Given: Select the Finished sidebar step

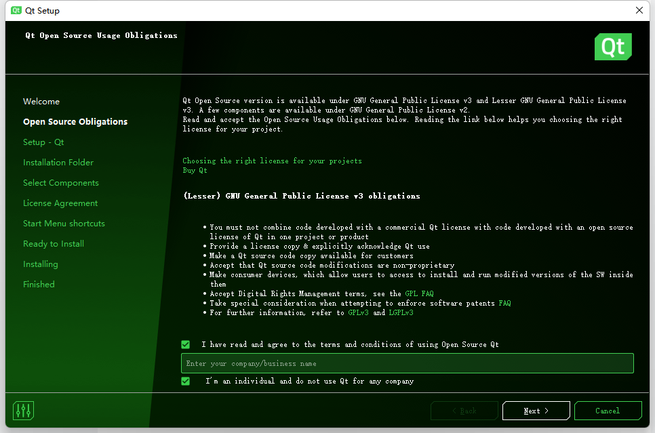Looking at the screenshot, I should pyautogui.click(x=39, y=285).
